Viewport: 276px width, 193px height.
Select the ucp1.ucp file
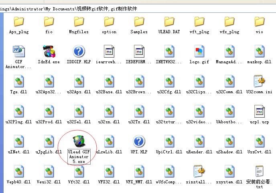pyautogui.click(x=260, y=111)
